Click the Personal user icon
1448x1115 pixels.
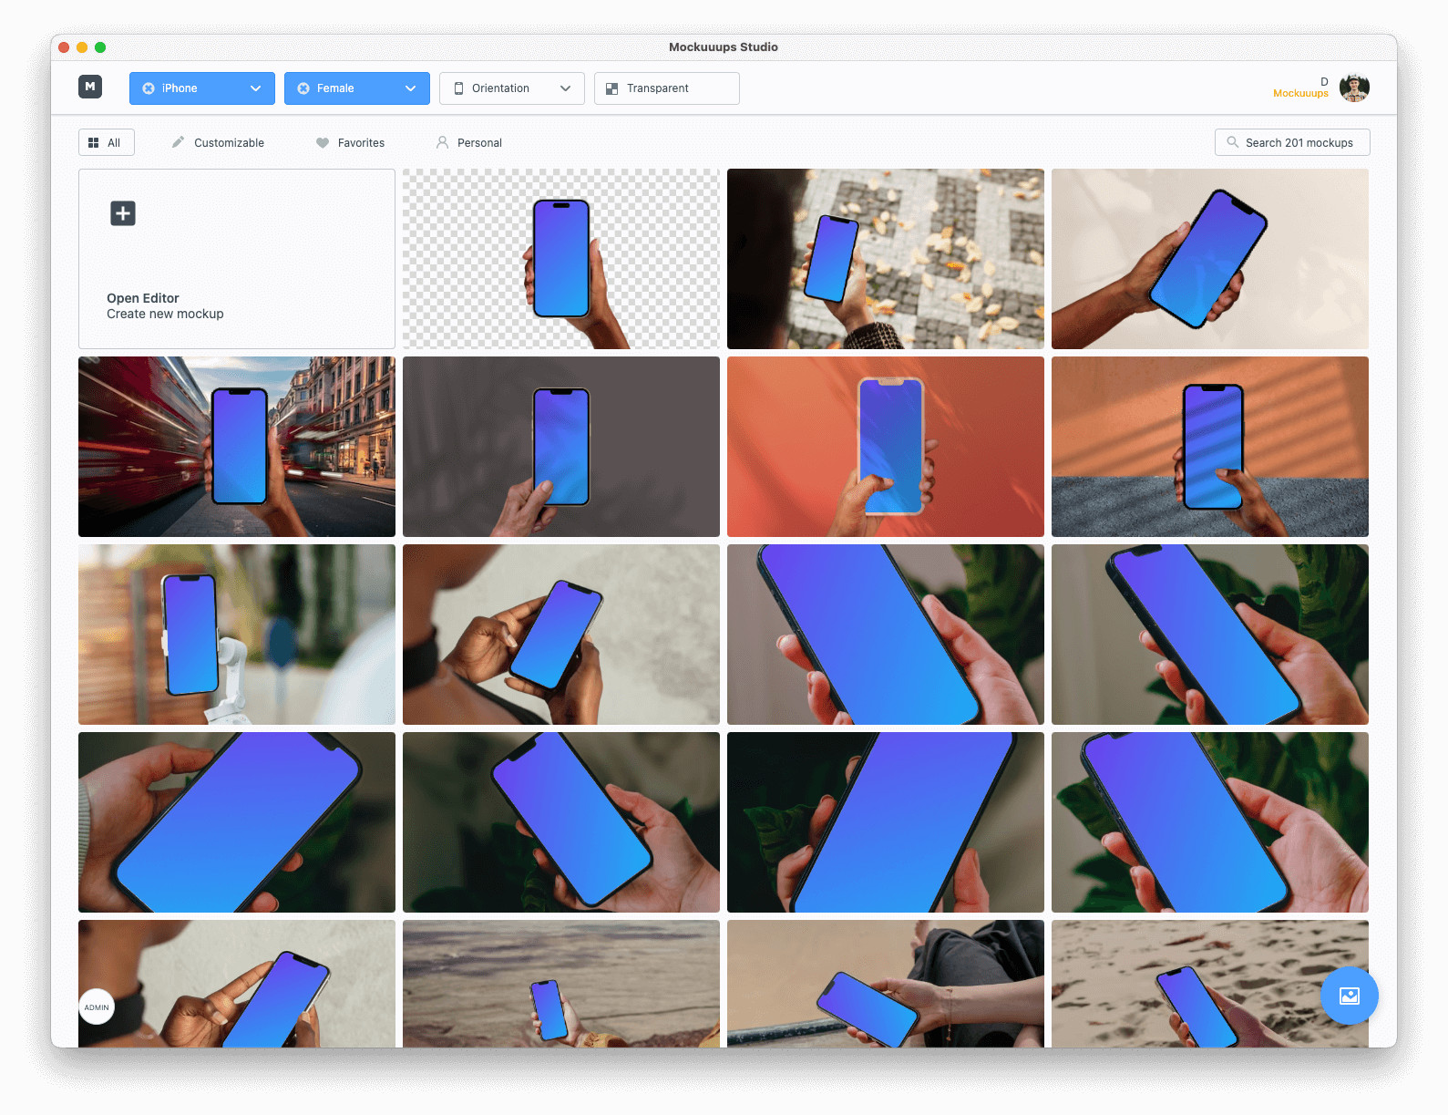coord(442,142)
